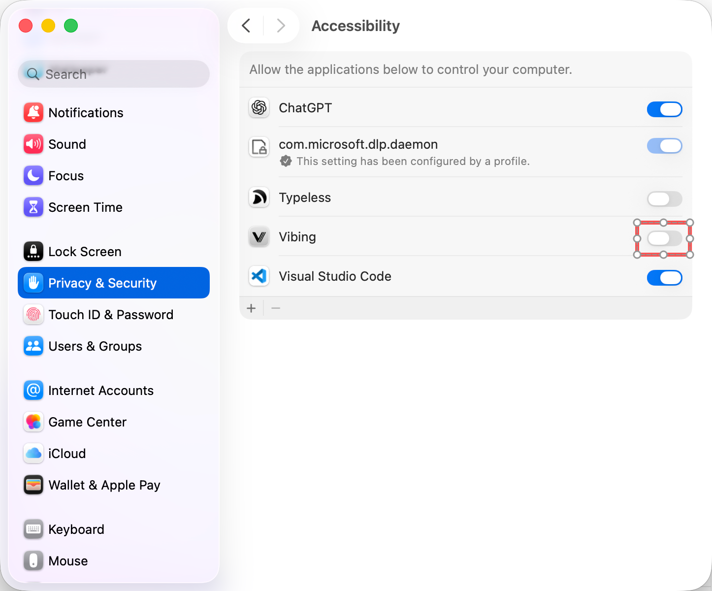Click the forward navigation chevron
The height and width of the screenshot is (591, 712).
click(281, 26)
